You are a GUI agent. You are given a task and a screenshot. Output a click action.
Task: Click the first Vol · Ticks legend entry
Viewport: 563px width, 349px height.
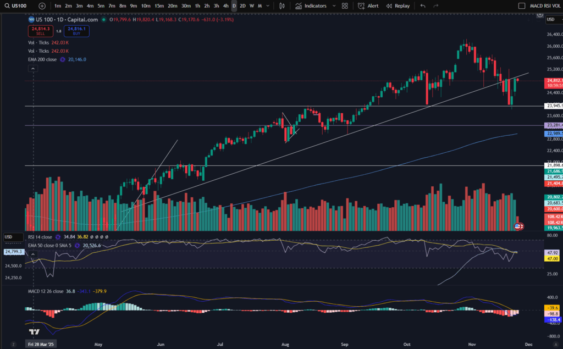[48, 42]
